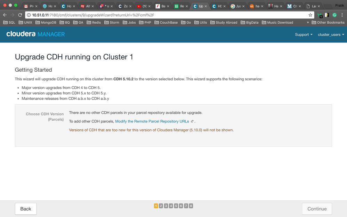
Task: Switch to the Gmail tab
Action: point(30,6)
